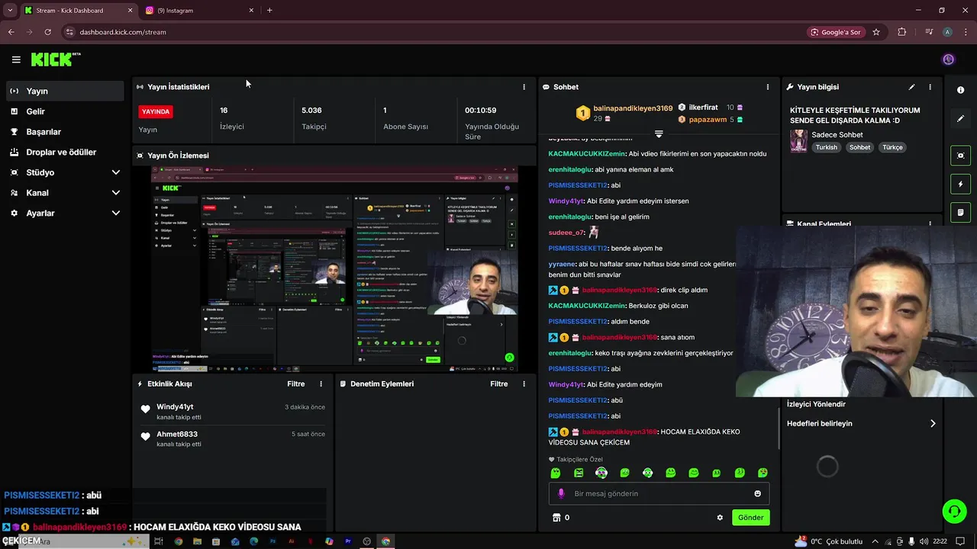
Task: Open the weather widget showing 0°C
Action: pyautogui.click(x=830, y=541)
